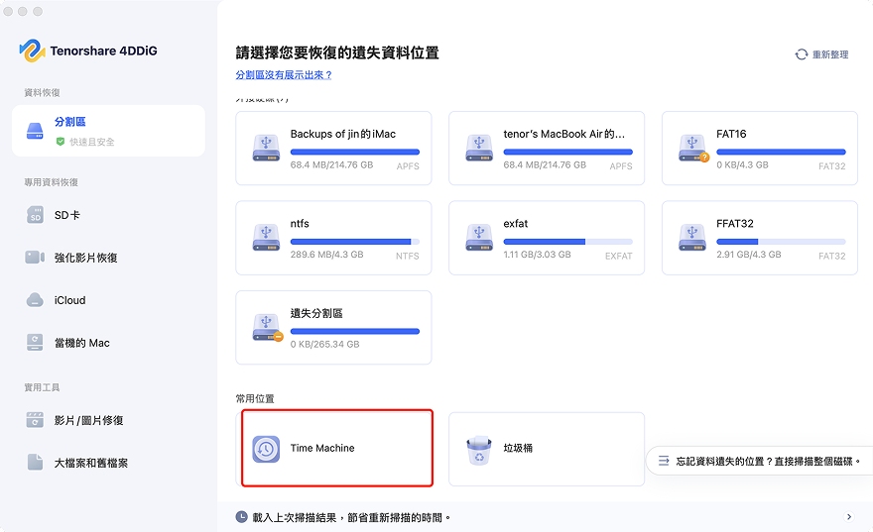This screenshot has width=873, height=532.
Task: Open the 分割區 sidebar tab
Action: pyautogui.click(x=108, y=131)
